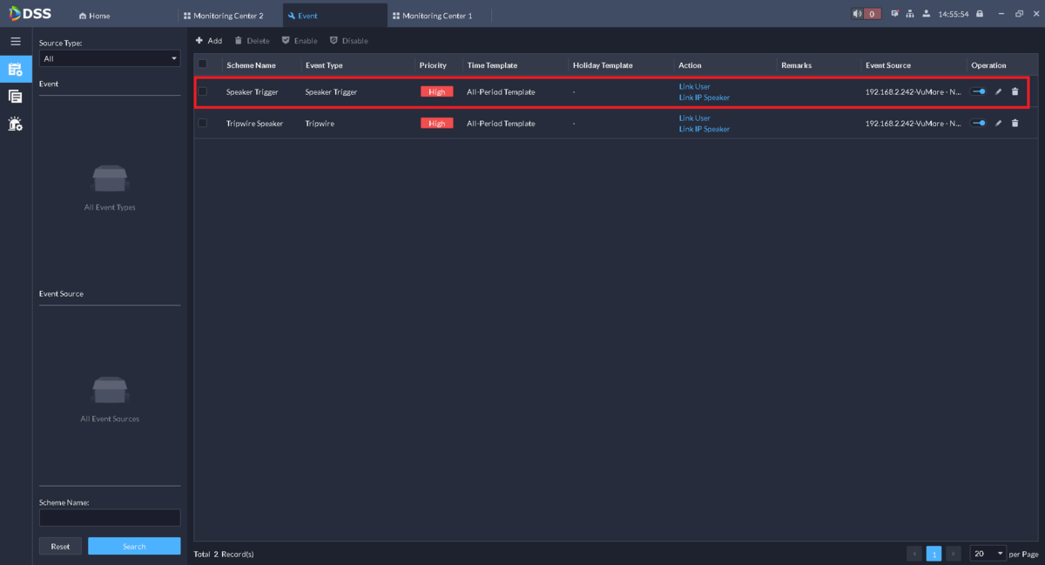Click the High priority badge for Speaker Trigger
Viewport: 1045px width, 565px height.
[436, 91]
